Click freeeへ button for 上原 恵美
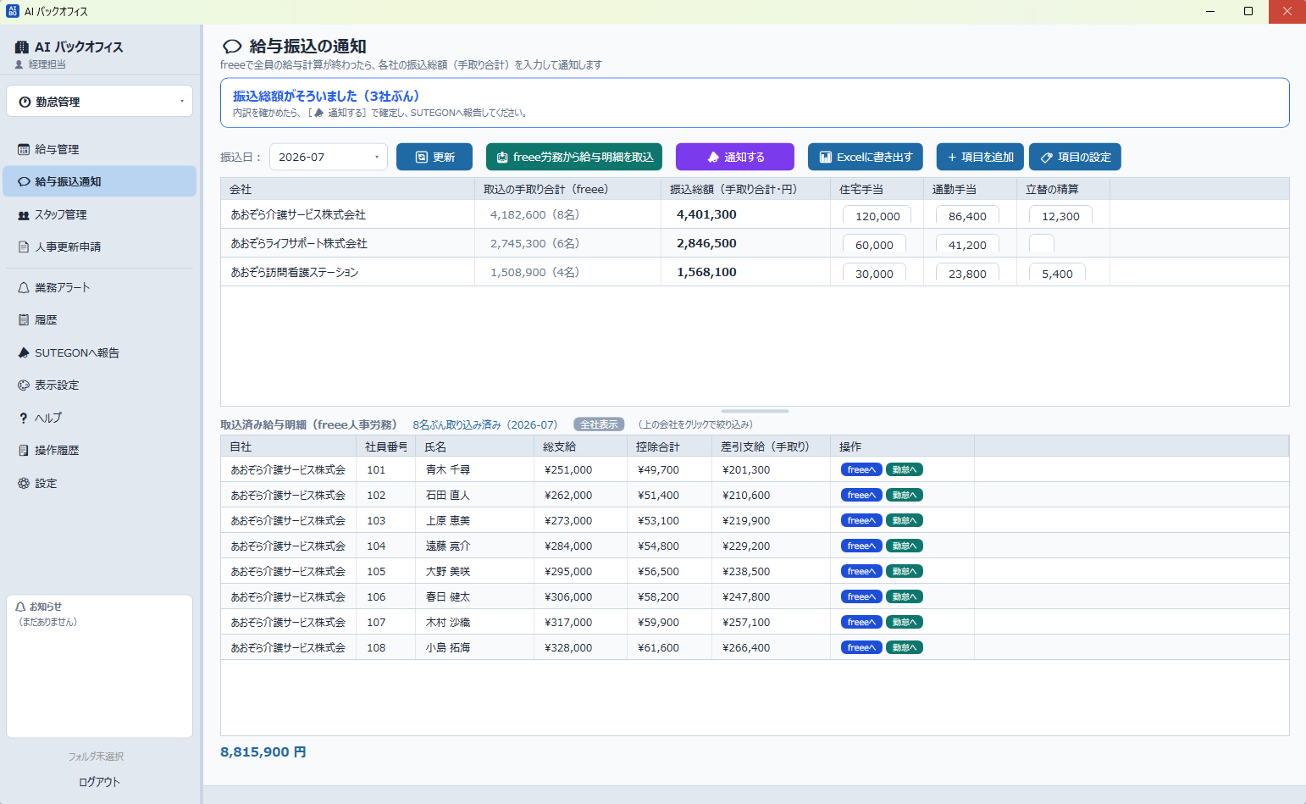Image resolution: width=1306 pixels, height=804 pixels. point(861,520)
